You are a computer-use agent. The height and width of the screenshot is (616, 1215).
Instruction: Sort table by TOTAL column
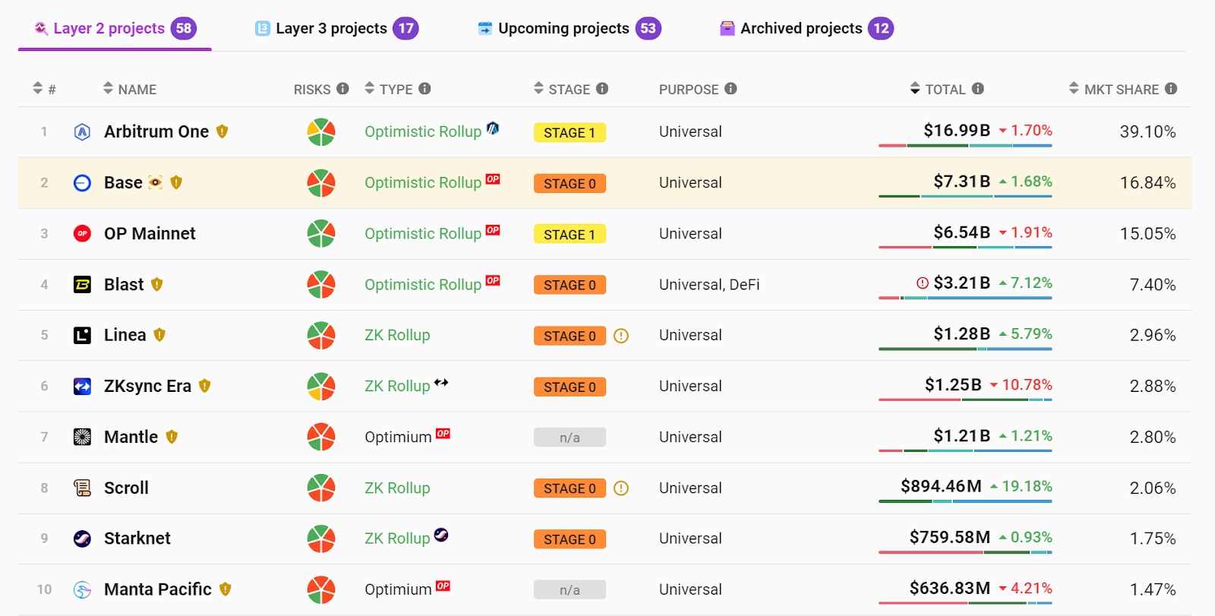tap(938, 89)
